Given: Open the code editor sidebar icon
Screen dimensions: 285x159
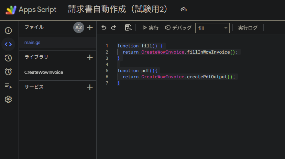Looking at the screenshot, I should [x=8, y=44].
